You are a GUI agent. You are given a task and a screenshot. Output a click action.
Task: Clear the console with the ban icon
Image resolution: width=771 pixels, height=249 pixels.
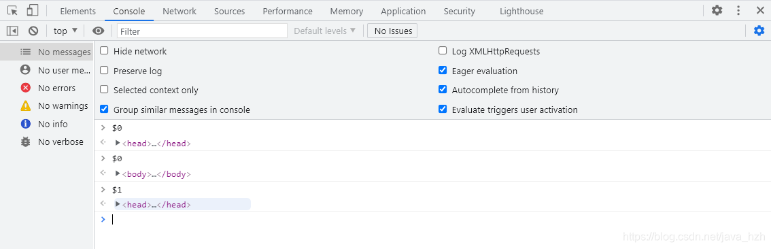click(33, 31)
